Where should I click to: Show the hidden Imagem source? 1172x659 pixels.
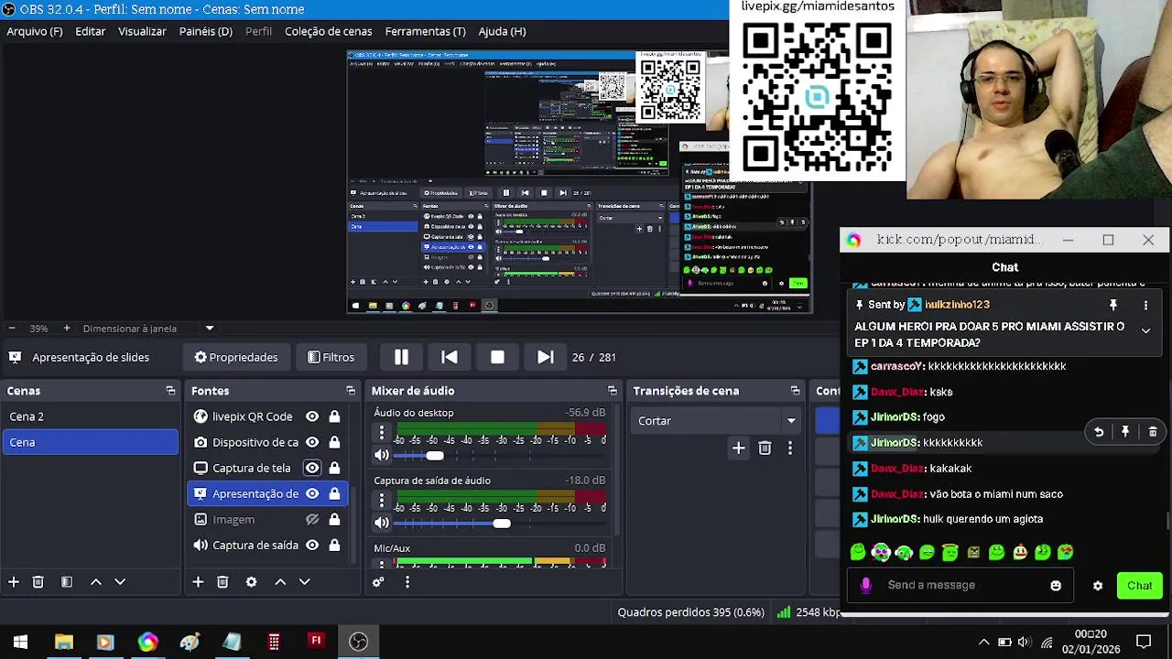pos(312,519)
